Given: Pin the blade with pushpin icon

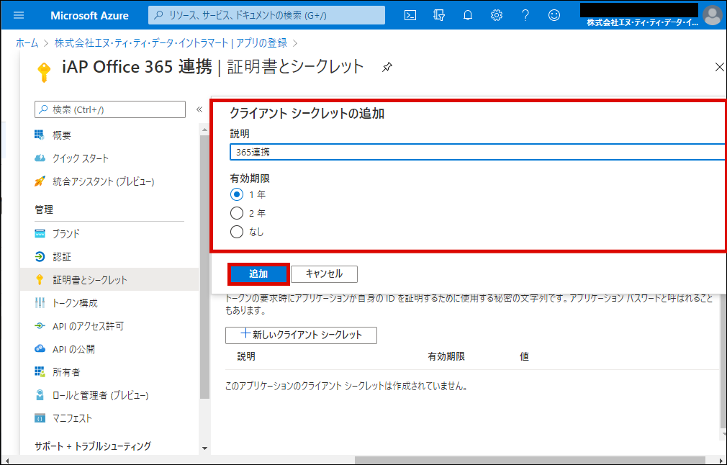Looking at the screenshot, I should coord(387,68).
